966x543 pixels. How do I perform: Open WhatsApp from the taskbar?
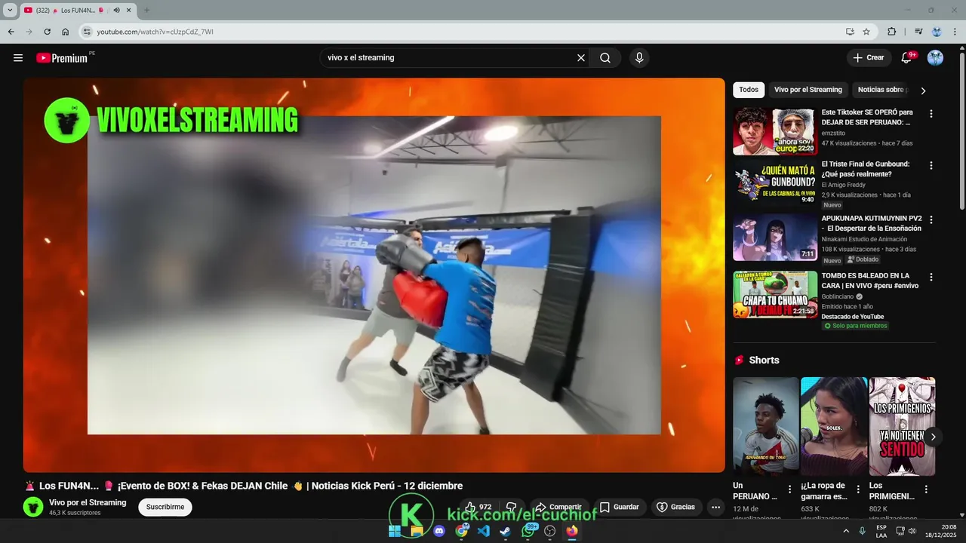point(528,531)
